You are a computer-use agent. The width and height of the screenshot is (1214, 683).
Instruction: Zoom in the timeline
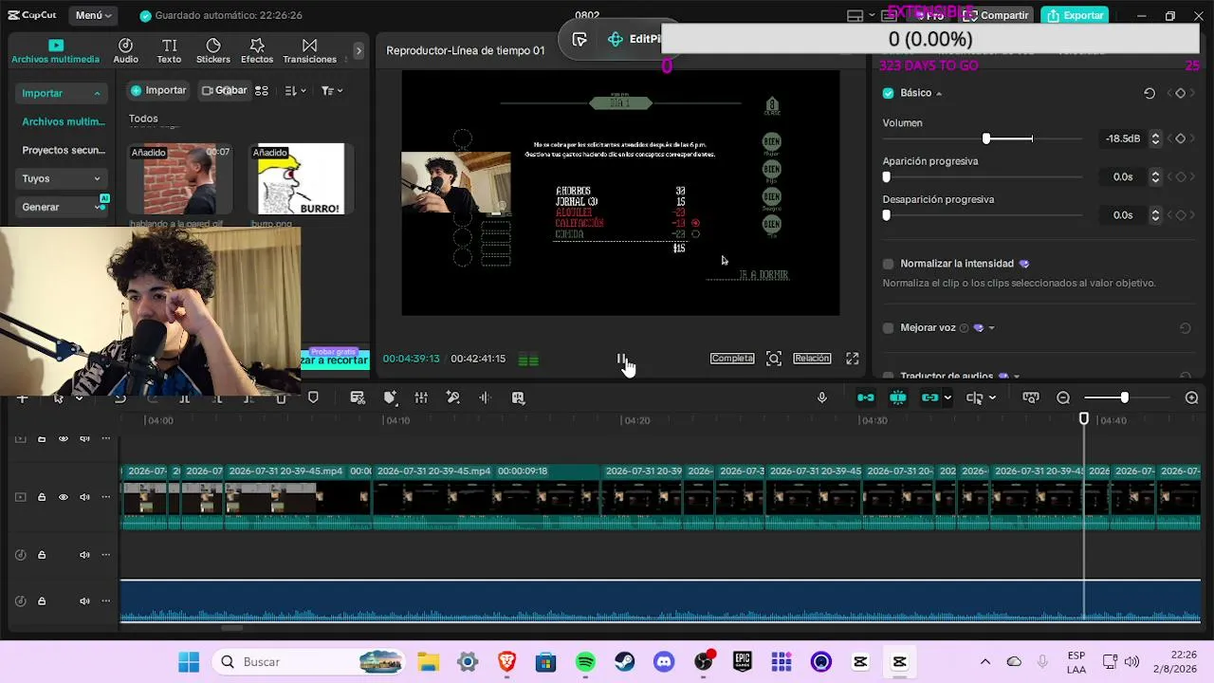pos(1192,397)
